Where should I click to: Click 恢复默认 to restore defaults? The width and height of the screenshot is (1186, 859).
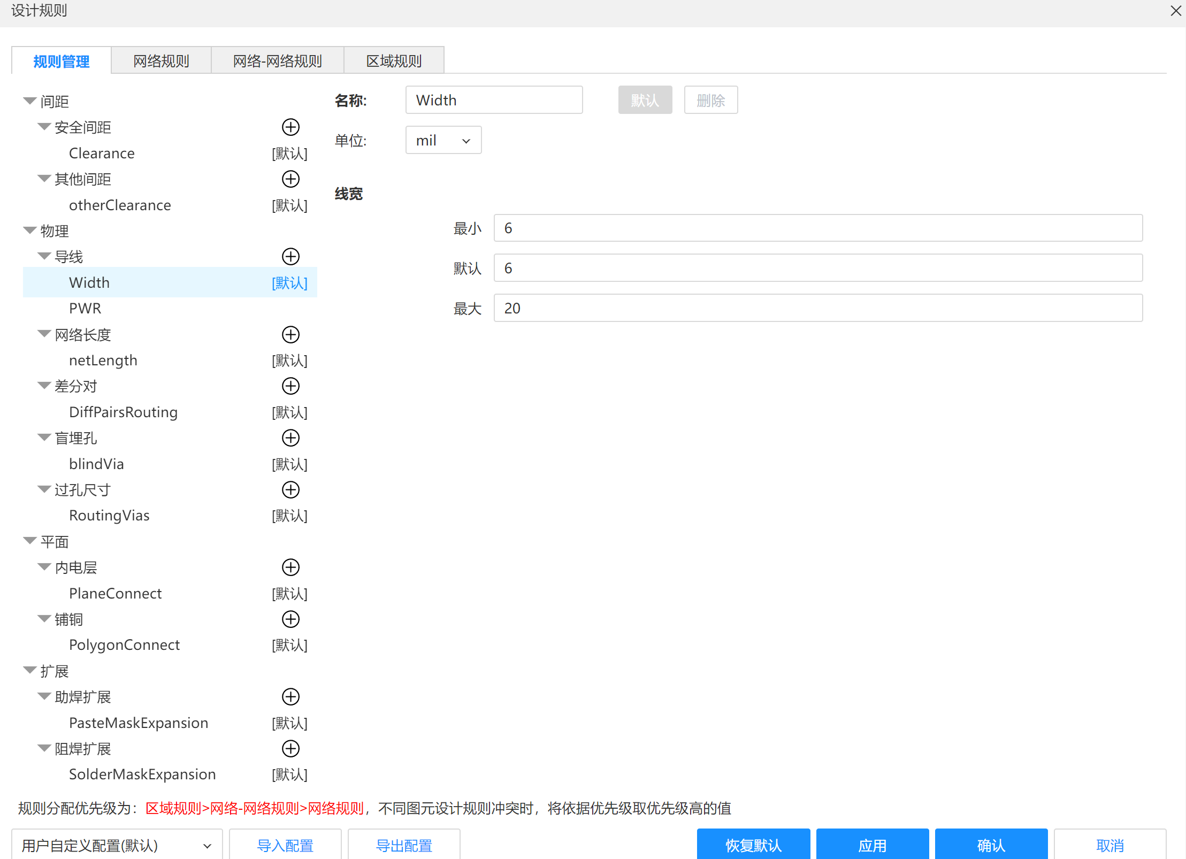tap(753, 845)
